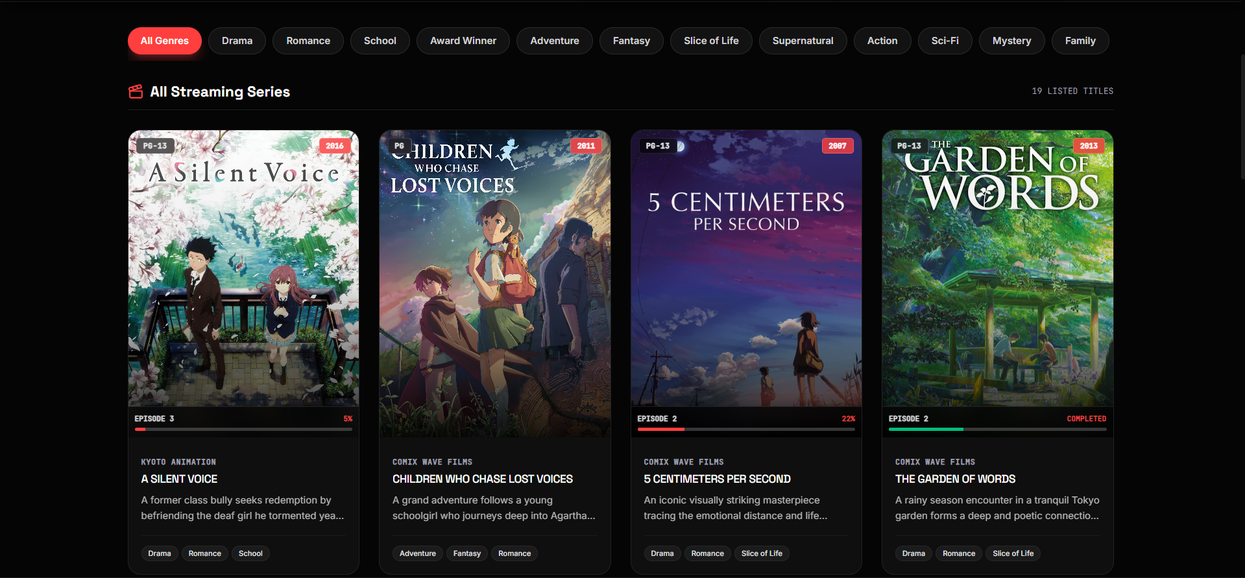Click COMIX WAVE FILMS above 5 Centimeters
1245x578 pixels.
684,462
